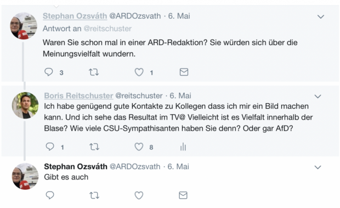Retweet the ARD-Redaktion tweet
The height and width of the screenshot is (208, 340).
94,72
